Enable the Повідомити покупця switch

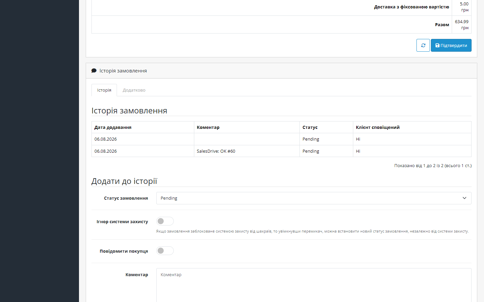coord(165,251)
